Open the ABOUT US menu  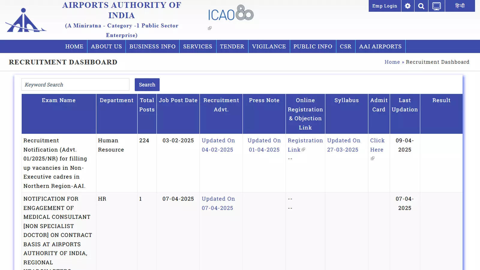coord(106,46)
